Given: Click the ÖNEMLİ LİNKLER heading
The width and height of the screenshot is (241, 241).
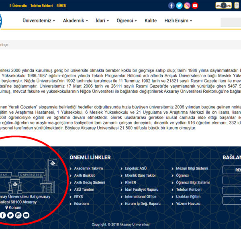Looking at the screenshot, I should [90, 157].
